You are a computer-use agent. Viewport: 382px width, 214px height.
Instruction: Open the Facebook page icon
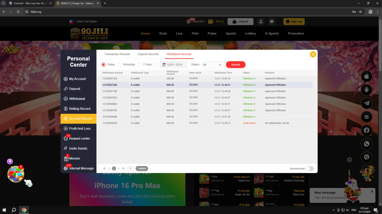coord(366,130)
